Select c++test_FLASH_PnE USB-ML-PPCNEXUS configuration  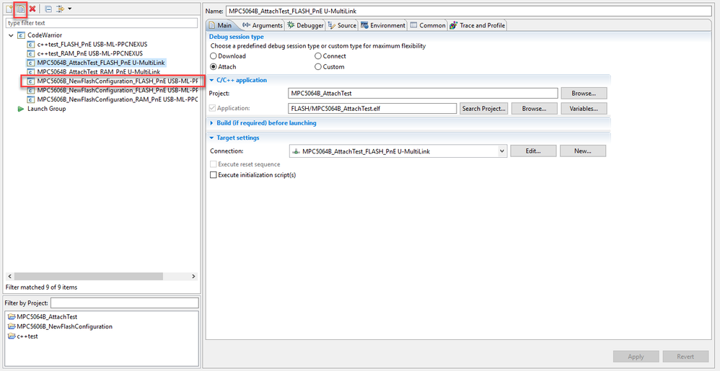(x=92, y=45)
